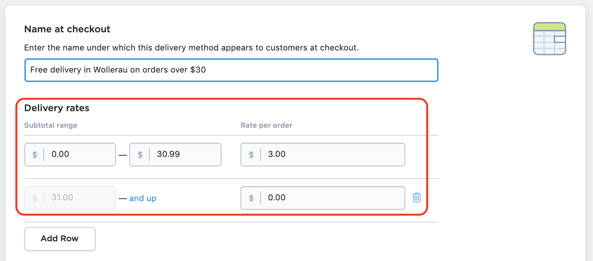The width and height of the screenshot is (593, 261).
Task: Edit the subtotal range starting amount 0.00
Action: pyautogui.click(x=70, y=155)
